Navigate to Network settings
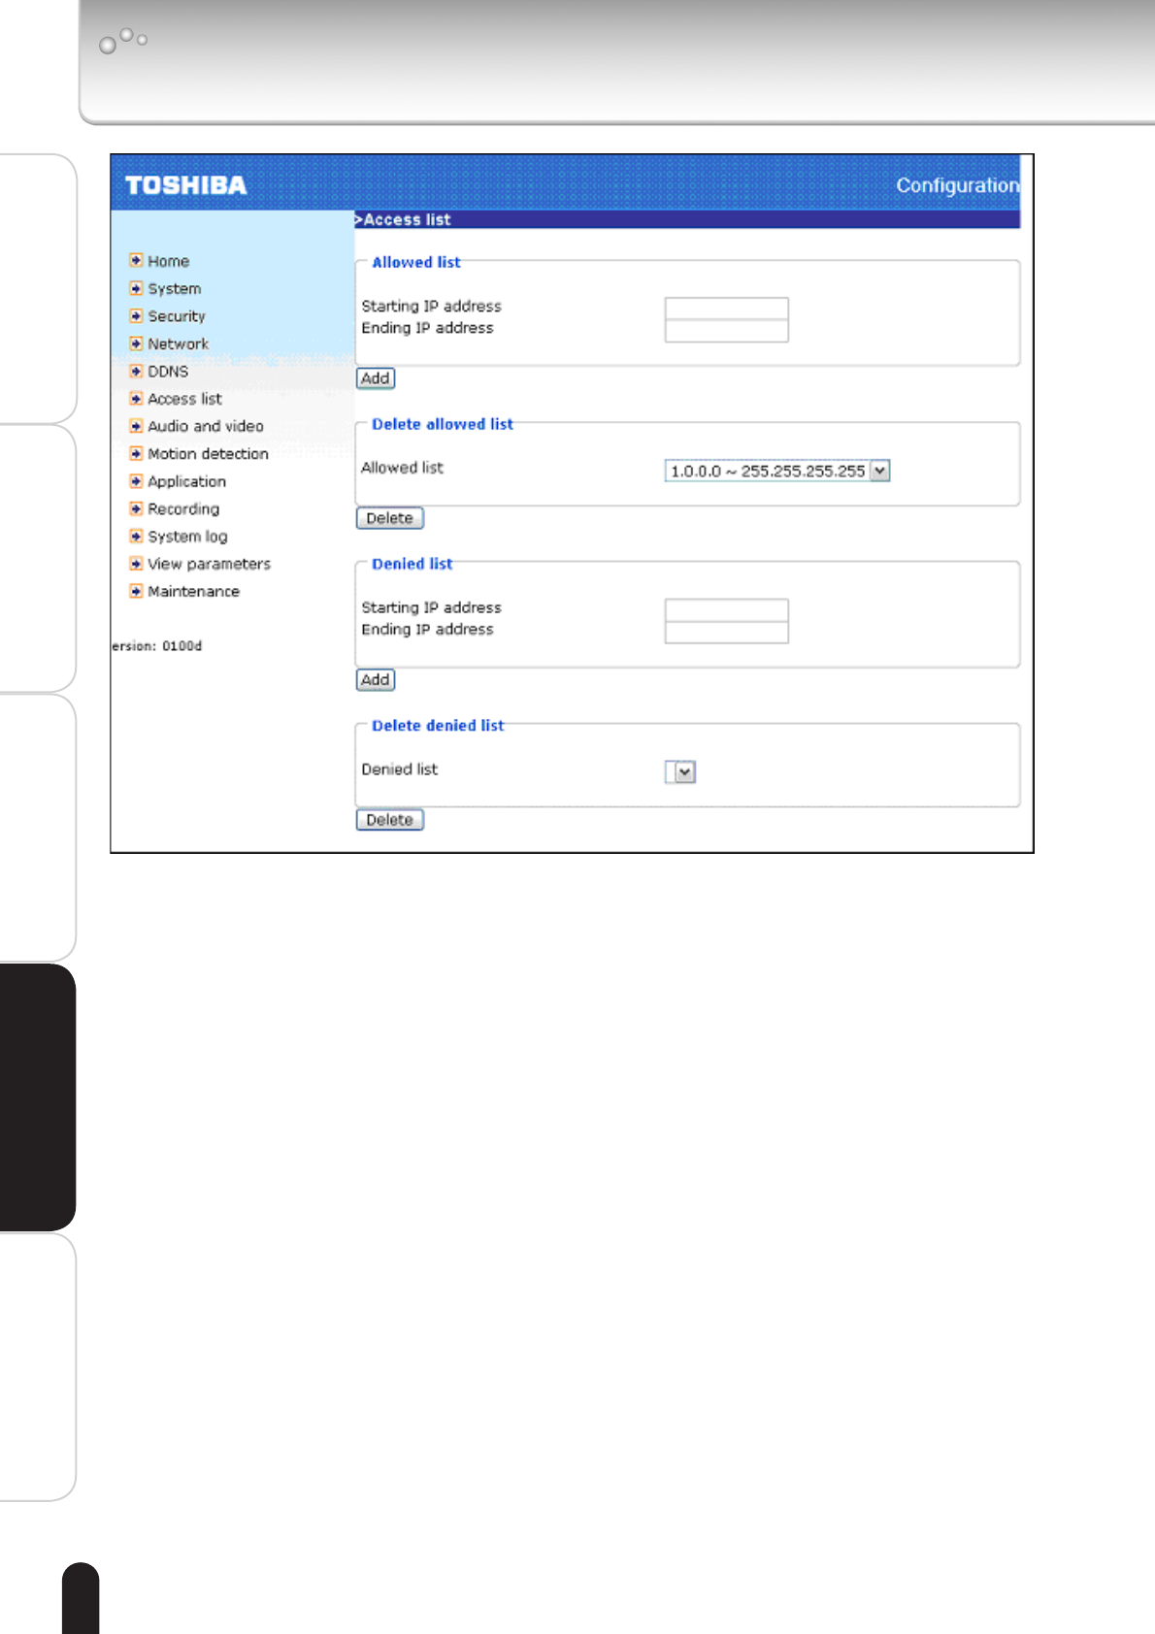Image resolution: width=1155 pixels, height=1634 pixels. coord(178,343)
